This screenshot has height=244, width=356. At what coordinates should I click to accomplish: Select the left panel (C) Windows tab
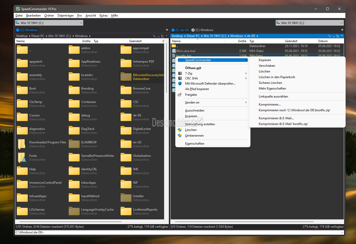27,30
